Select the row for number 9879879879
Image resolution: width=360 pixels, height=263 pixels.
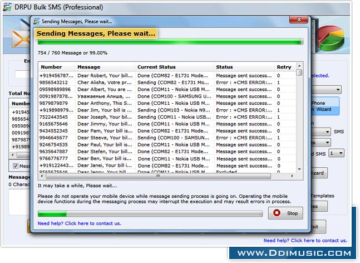pos(167,103)
